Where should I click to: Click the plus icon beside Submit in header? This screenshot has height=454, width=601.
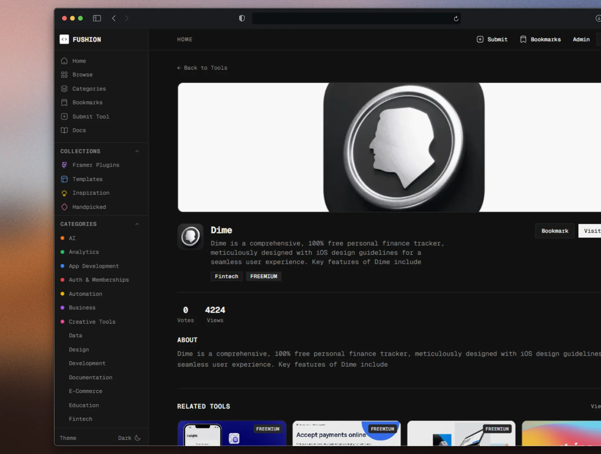point(480,39)
